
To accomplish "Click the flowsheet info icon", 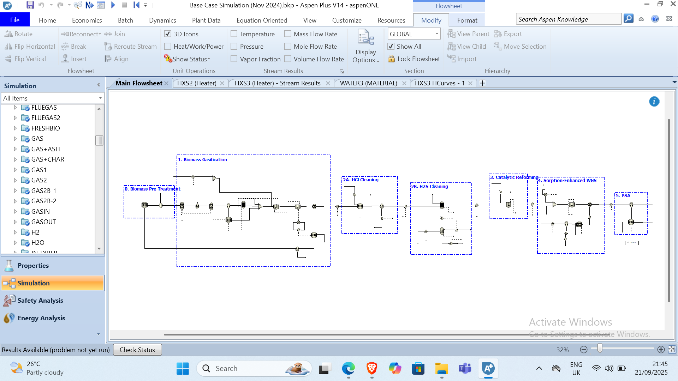I will pos(654,102).
